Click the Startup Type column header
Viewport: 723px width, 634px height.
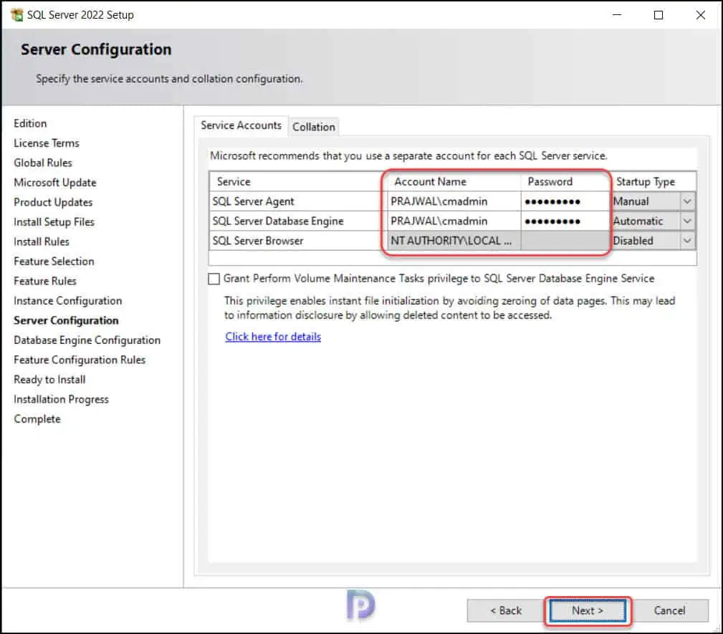click(x=653, y=182)
